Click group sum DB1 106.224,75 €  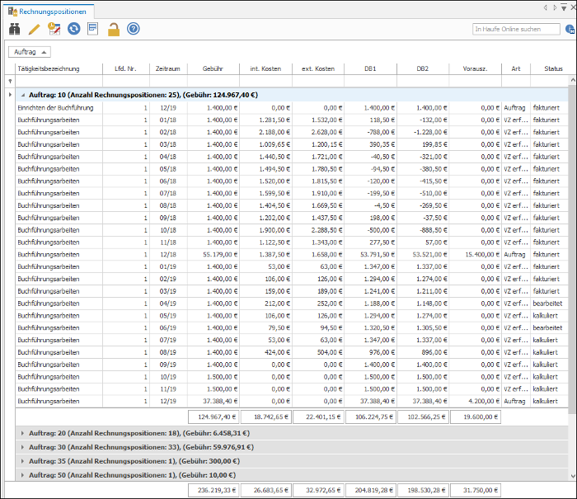pos(371,417)
